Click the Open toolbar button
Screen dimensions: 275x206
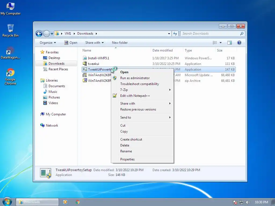pos(71,43)
